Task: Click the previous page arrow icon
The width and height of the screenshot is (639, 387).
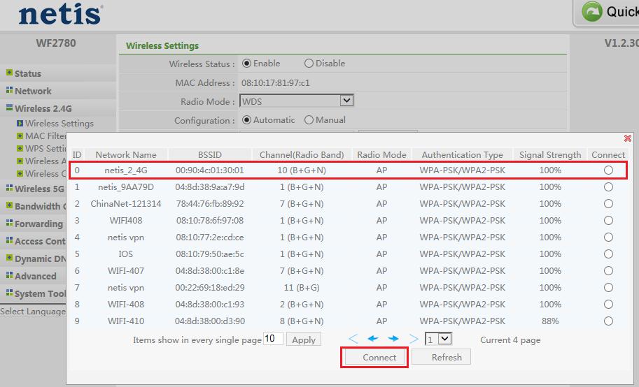Action: [373, 339]
